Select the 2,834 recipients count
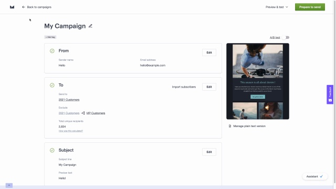The width and height of the screenshot is (336, 189). [x=62, y=127]
